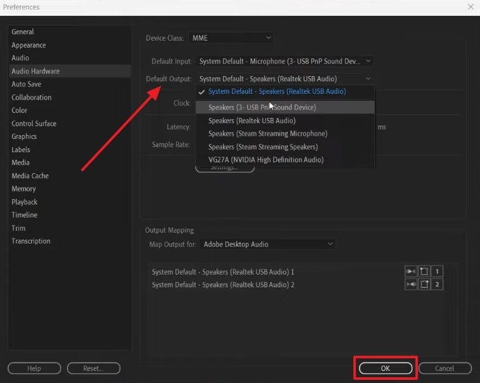Open the Color preferences category

pyautogui.click(x=70, y=110)
